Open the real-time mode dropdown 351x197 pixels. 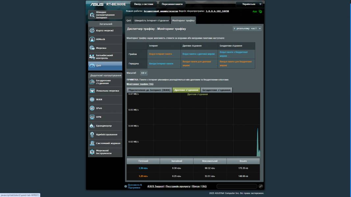coord(247,29)
